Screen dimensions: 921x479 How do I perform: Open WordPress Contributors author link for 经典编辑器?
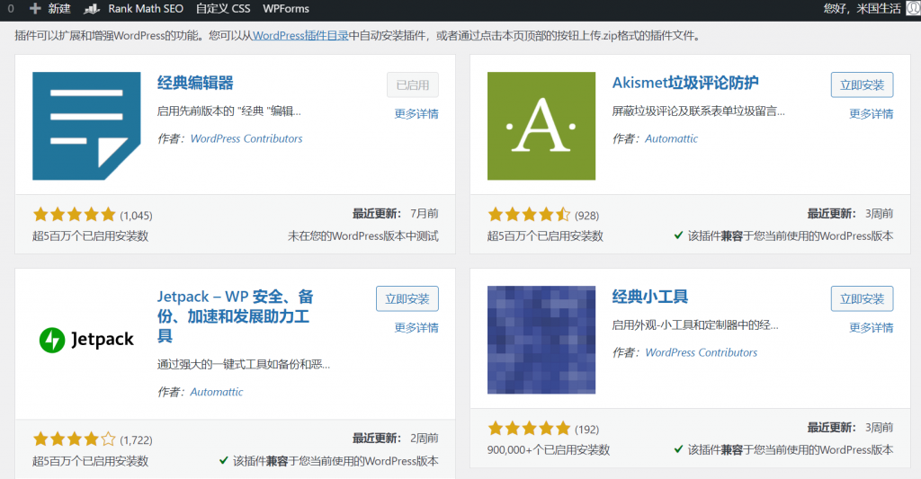click(x=246, y=138)
